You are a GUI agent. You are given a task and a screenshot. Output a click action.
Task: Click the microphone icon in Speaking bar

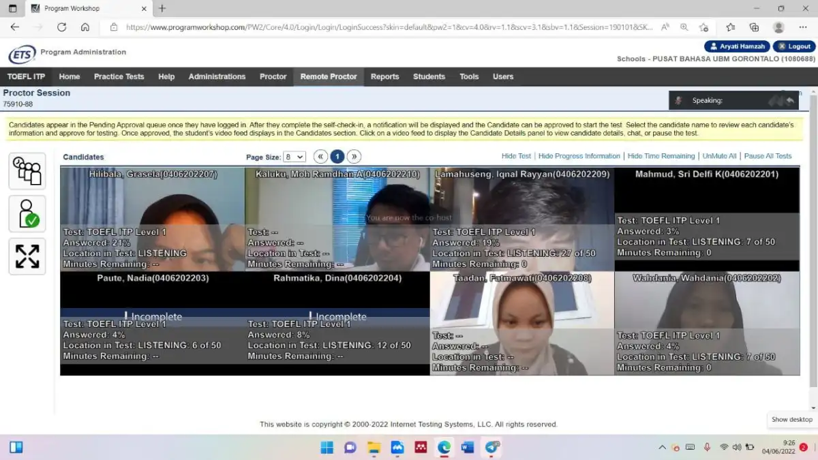(x=678, y=100)
